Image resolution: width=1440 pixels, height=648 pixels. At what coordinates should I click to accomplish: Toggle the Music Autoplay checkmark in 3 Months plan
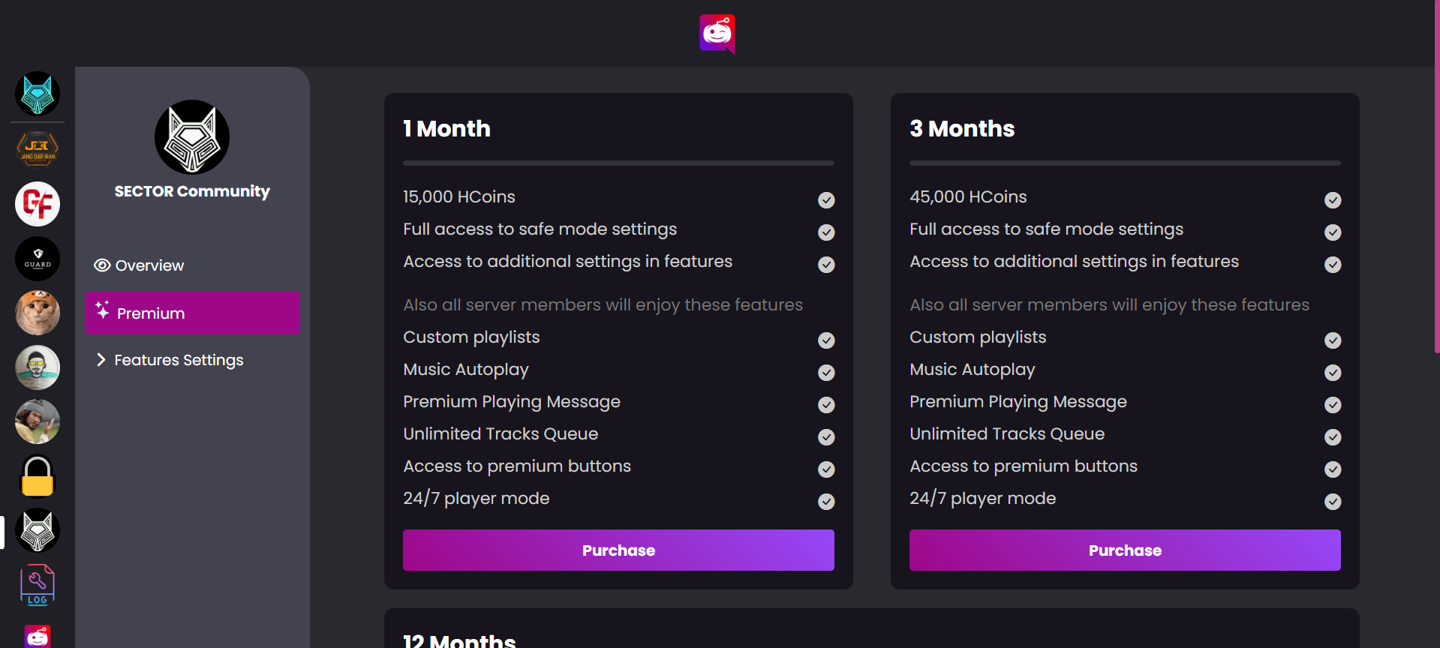coord(1333,373)
